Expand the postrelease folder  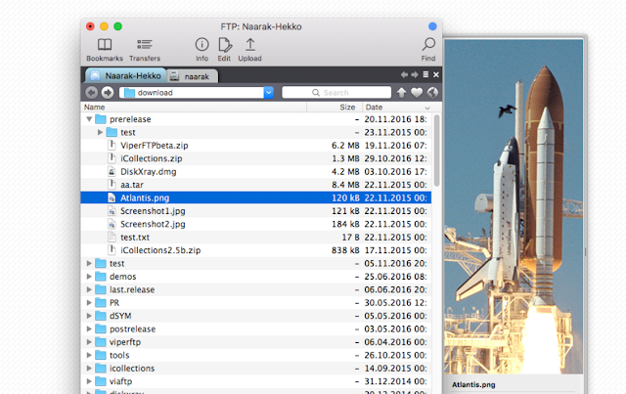(x=89, y=328)
